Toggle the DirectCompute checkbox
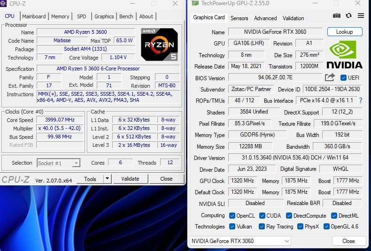Image resolution: width=371 pixels, height=251 pixels. pyautogui.click(x=289, y=215)
